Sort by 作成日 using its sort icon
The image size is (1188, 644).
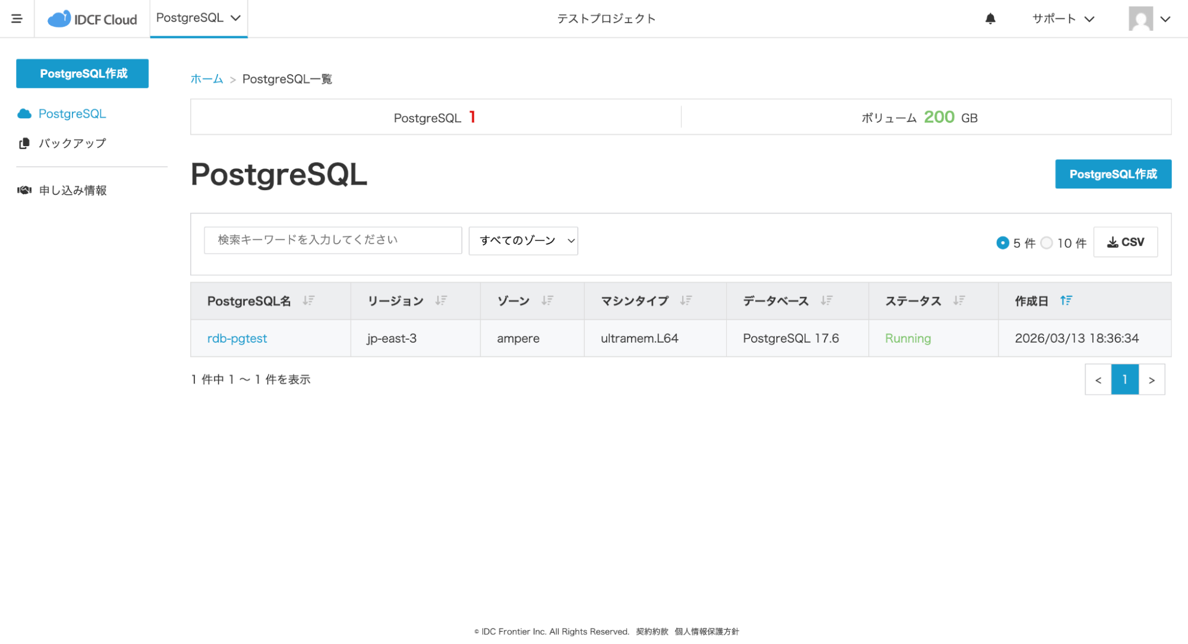coord(1066,301)
